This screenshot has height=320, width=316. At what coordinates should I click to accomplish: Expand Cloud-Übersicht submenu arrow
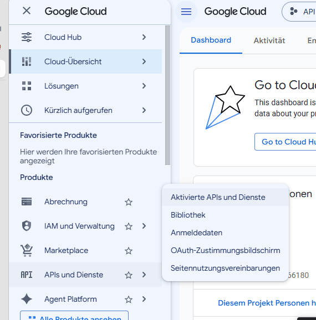tap(144, 61)
